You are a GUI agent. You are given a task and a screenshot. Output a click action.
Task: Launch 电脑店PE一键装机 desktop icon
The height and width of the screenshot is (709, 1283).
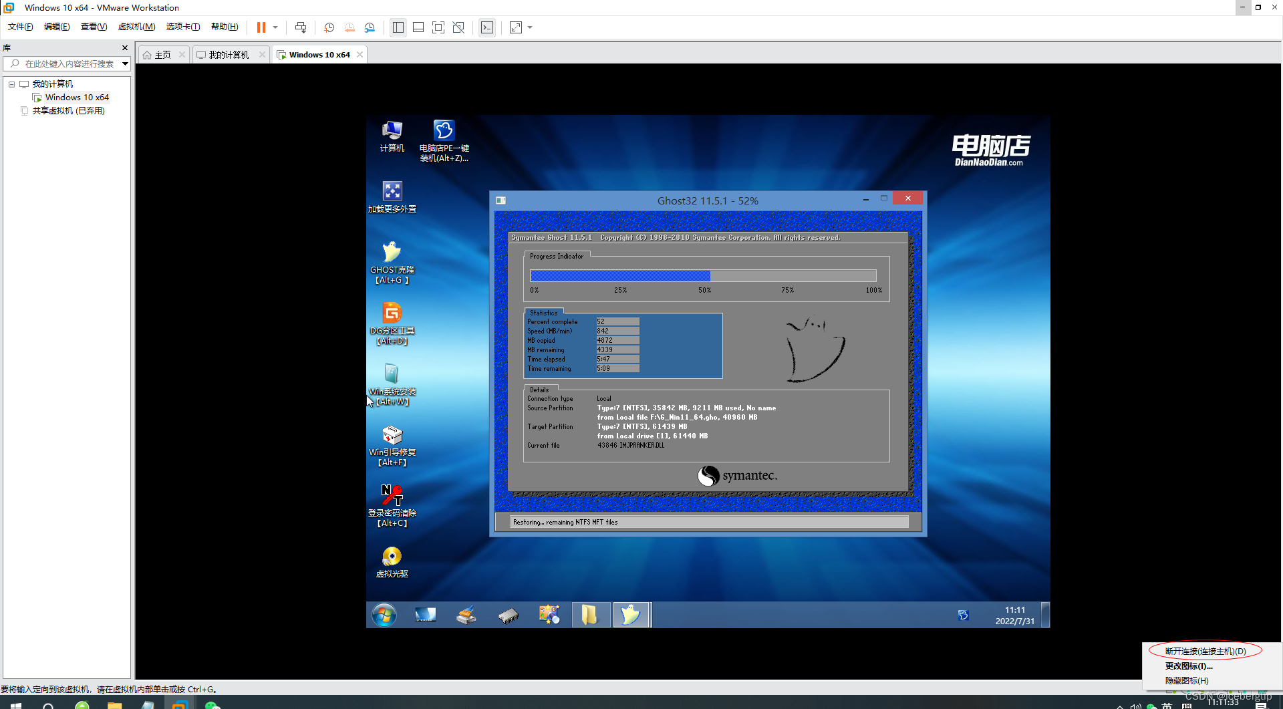tap(444, 141)
